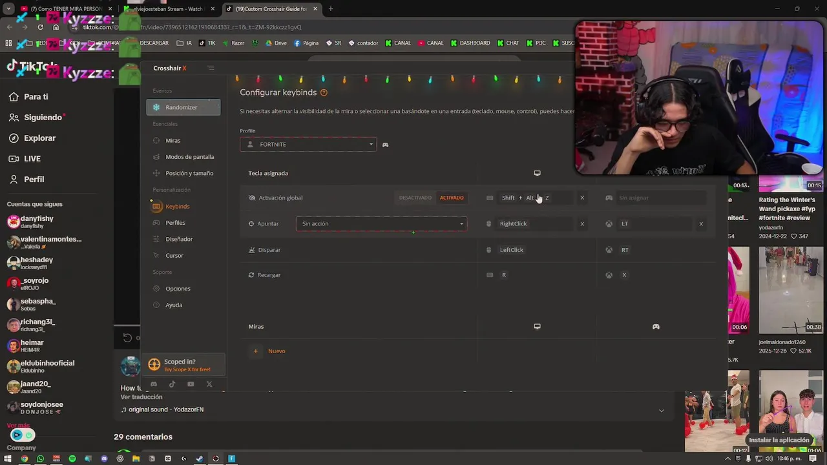827x465 pixels.
Task: Click monitor icon in Miras header
Action: coord(537,326)
